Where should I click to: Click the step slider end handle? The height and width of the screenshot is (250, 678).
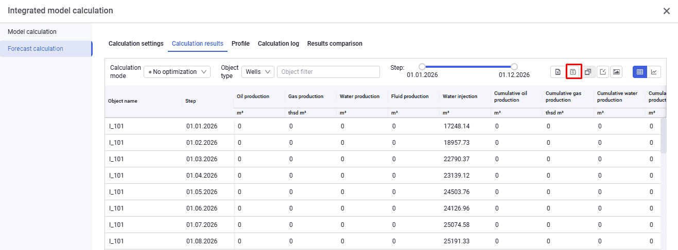(514, 66)
